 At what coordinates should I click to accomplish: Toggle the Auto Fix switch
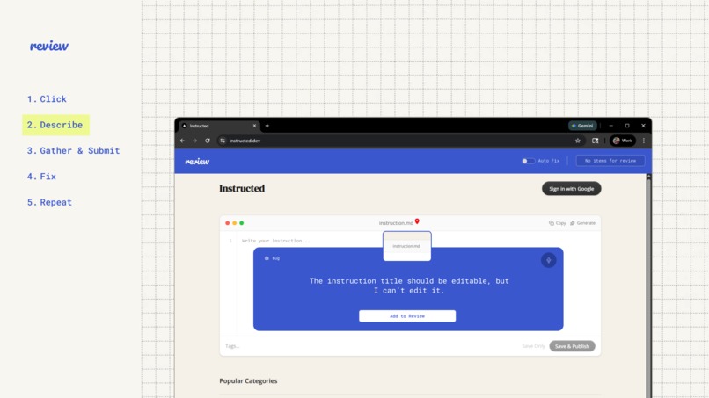tap(528, 161)
